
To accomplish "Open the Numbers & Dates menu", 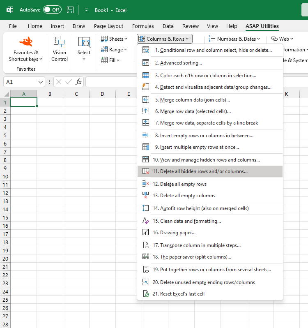I will pyautogui.click(x=234, y=39).
